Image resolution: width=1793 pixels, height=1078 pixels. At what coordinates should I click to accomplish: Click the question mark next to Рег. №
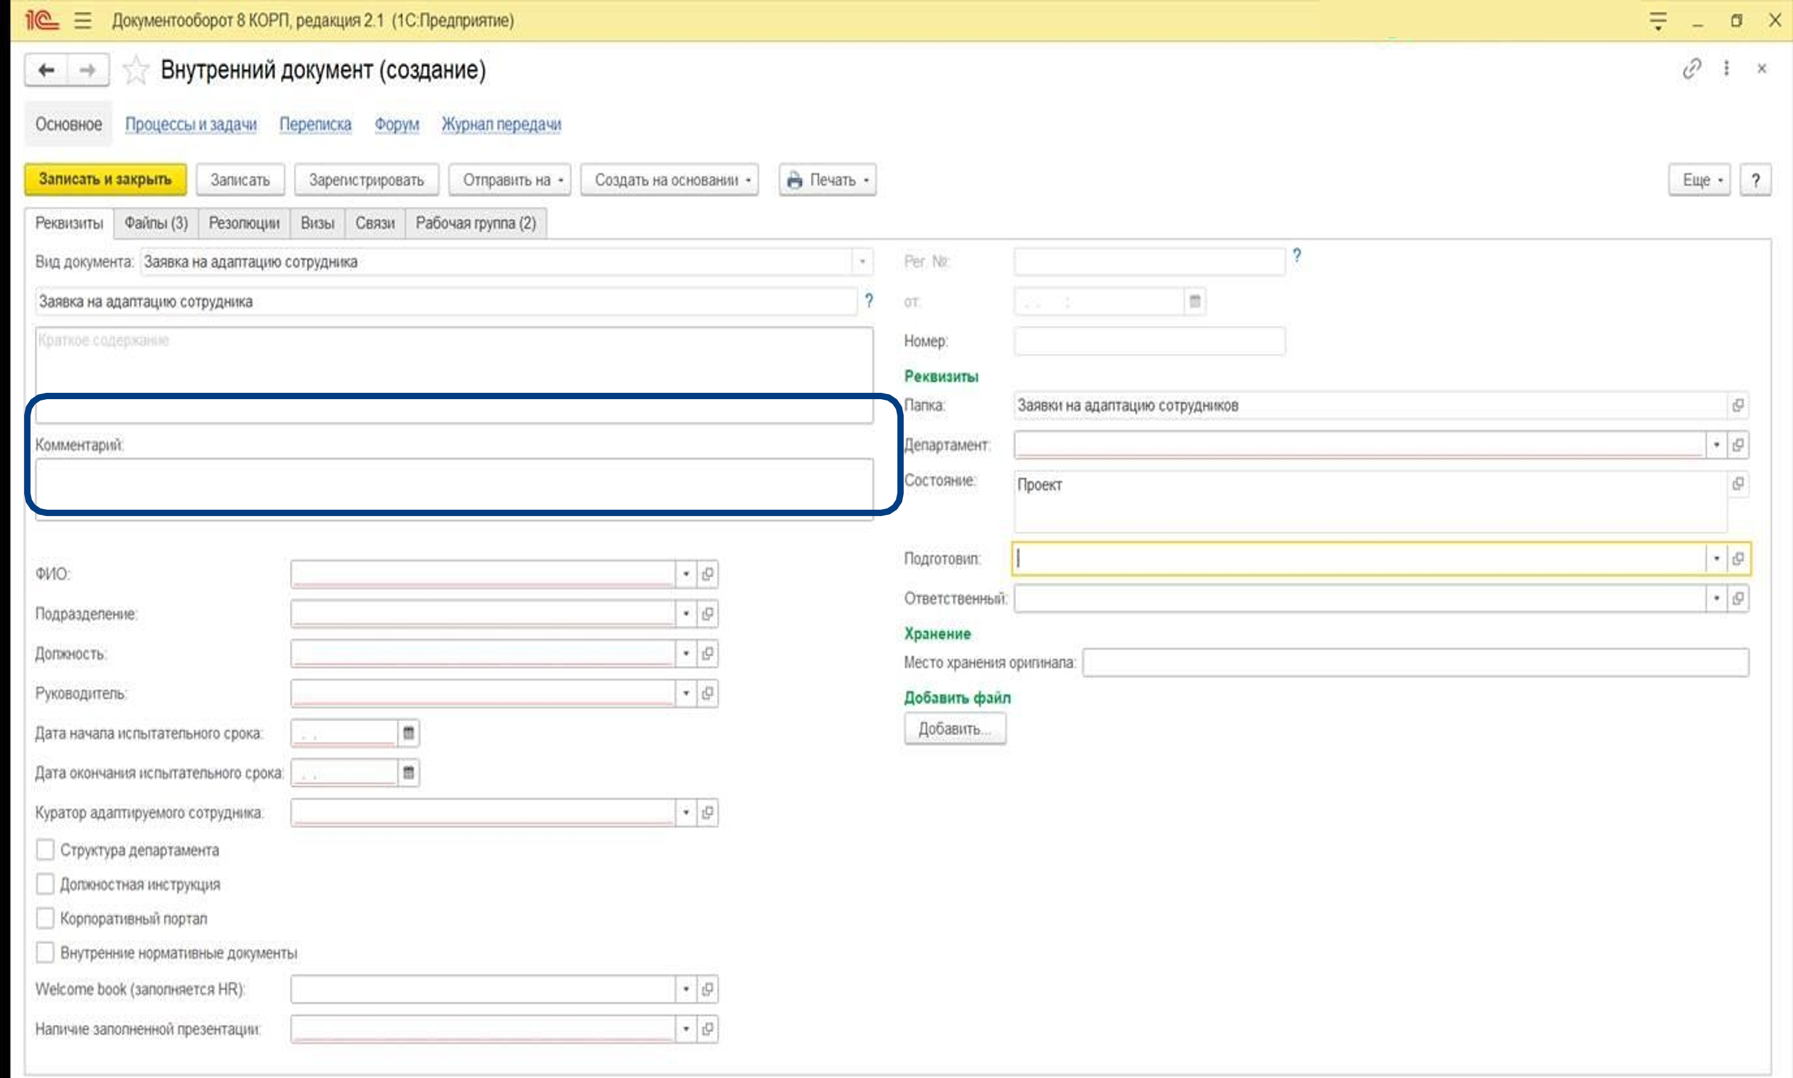click(x=1297, y=256)
